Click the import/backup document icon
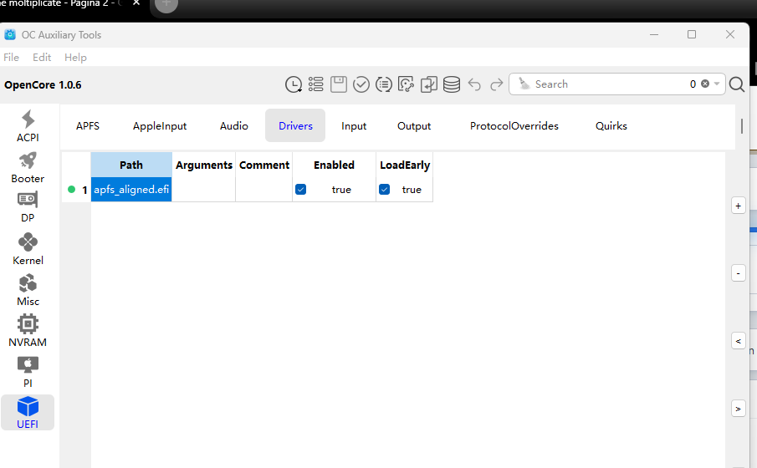Image resolution: width=757 pixels, height=468 pixels. [x=429, y=84]
